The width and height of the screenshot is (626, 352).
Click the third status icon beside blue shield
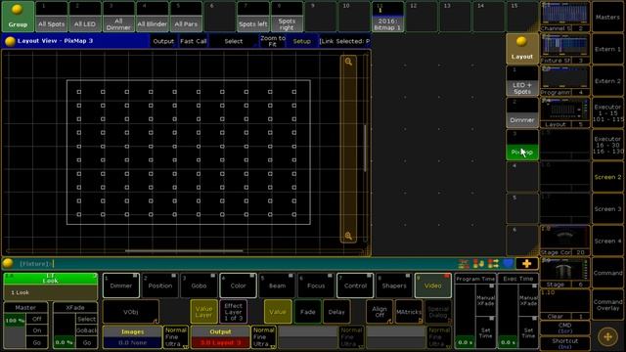[x=493, y=263]
